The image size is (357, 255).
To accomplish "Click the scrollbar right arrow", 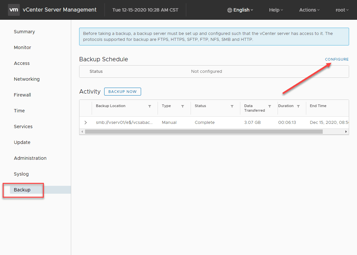I will point(346,131).
